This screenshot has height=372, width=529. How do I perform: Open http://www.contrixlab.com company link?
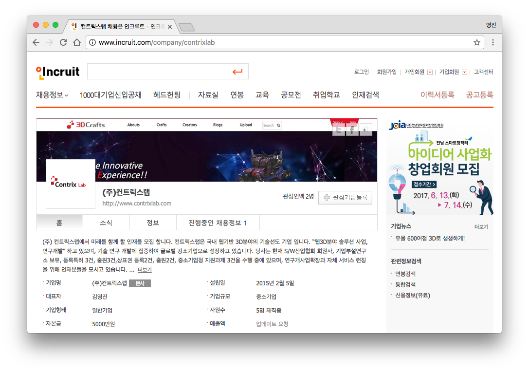(137, 204)
